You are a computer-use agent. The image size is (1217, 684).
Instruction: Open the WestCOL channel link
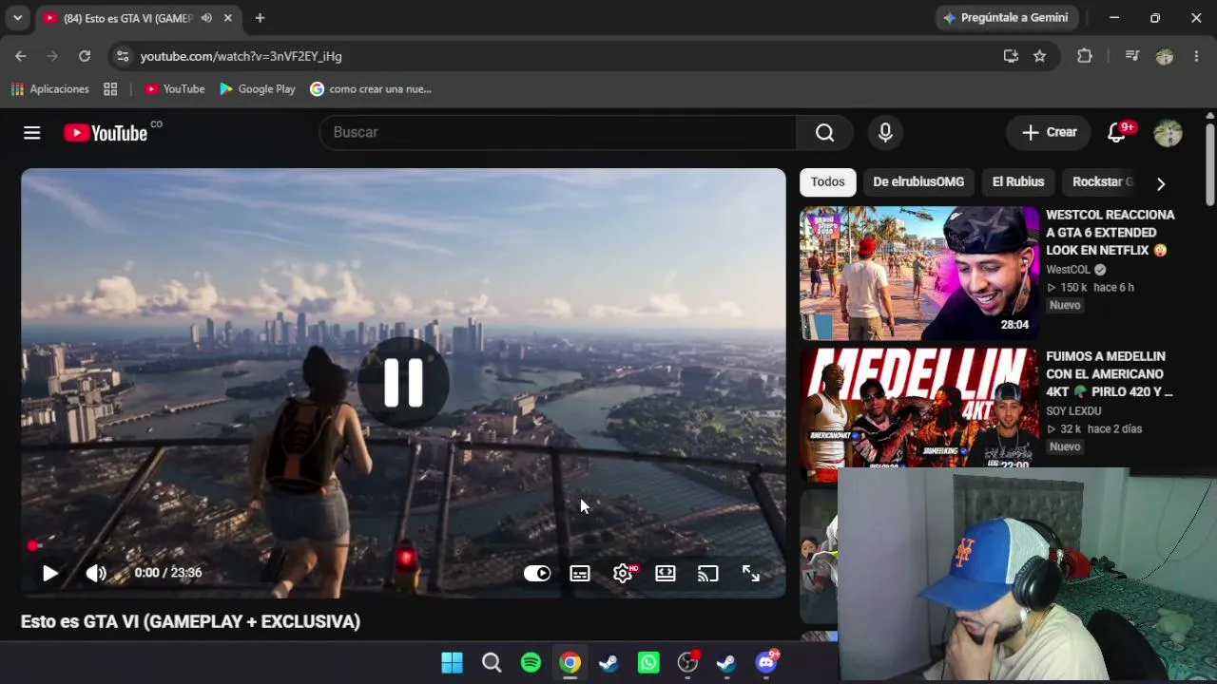click(x=1069, y=270)
